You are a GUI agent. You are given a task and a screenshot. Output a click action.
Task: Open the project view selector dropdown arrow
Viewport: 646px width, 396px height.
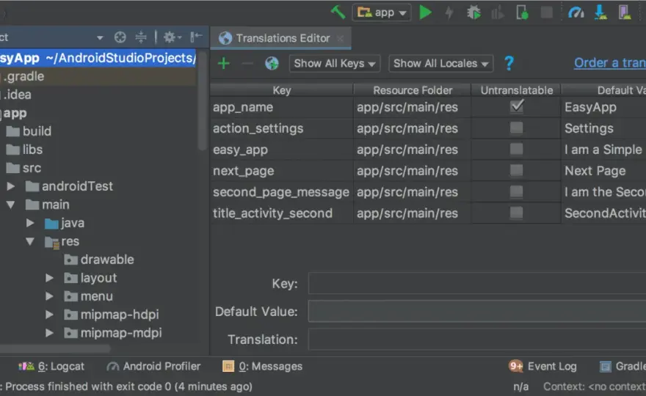pyautogui.click(x=100, y=38)
